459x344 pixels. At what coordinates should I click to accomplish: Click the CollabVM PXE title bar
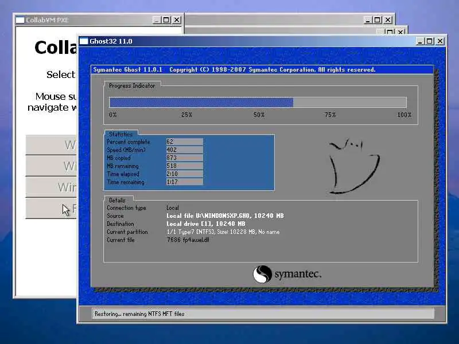[x=99, y=20]
